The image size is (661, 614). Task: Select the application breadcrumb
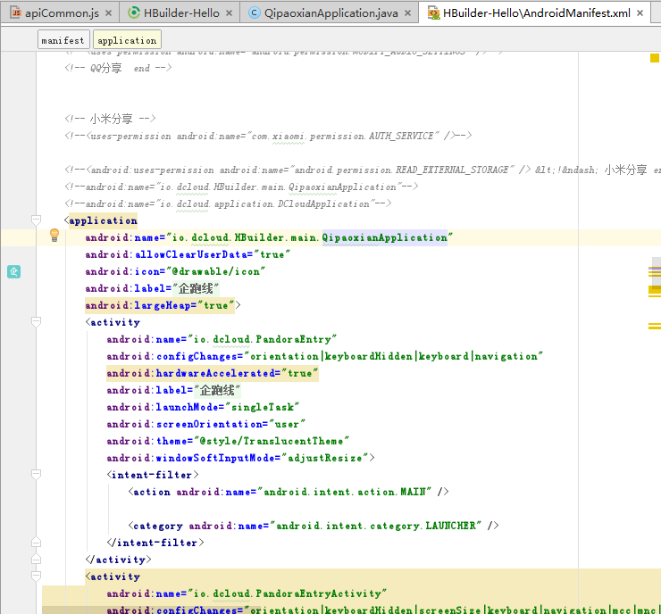click(126, 40)
